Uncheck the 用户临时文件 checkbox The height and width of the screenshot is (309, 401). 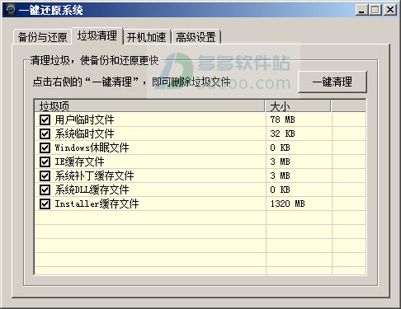(45, 119)
